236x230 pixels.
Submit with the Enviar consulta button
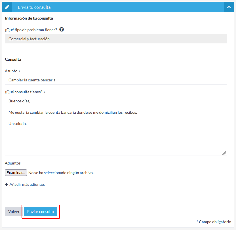[x=41, y=212]
